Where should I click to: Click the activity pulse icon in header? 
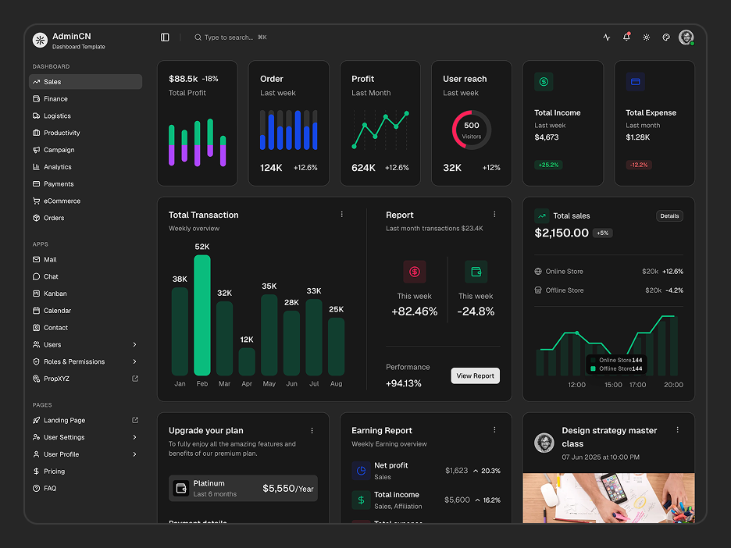click(607, 37)
